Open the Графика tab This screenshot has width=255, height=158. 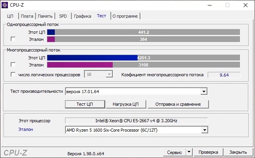[82, 16]
